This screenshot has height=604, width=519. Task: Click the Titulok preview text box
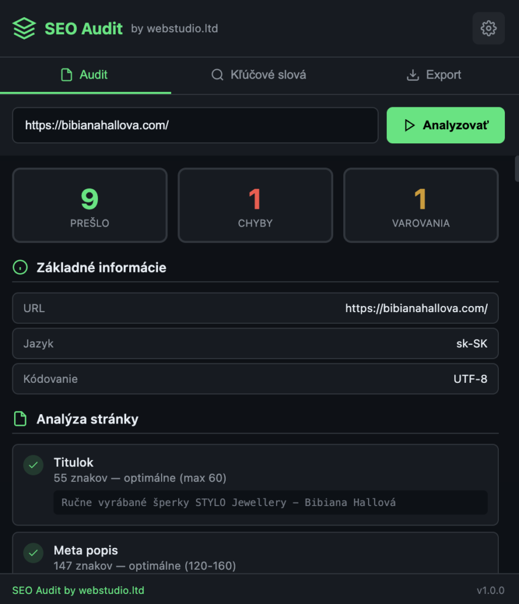(270, 503)
